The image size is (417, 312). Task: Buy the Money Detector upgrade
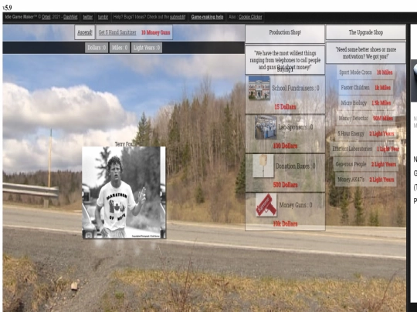click(x=366, y=119)
